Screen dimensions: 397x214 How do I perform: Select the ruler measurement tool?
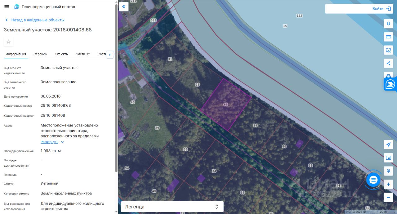(x=388, y=37)
